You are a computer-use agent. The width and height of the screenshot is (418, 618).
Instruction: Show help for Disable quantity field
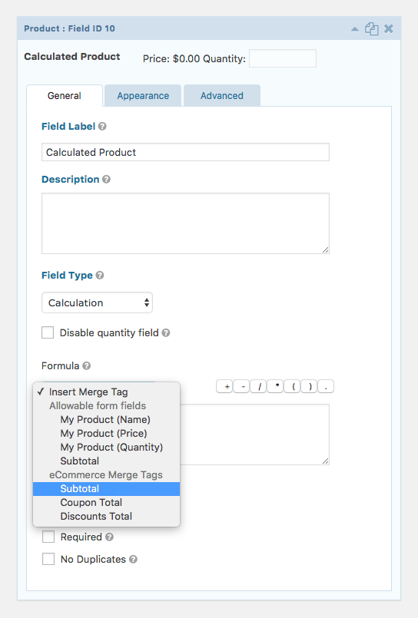point(166,333)
